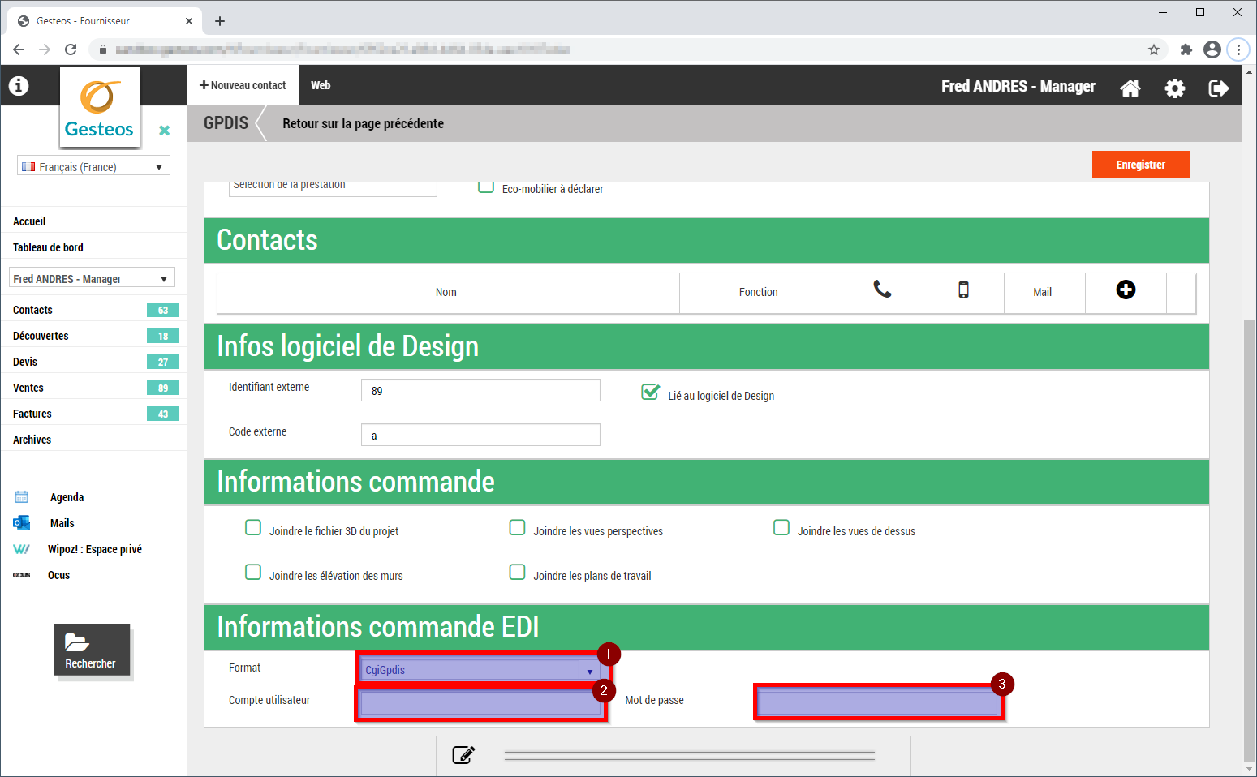Viewport: 1257px width, 777px height.
Task: Enable Joindre le fichier 3D du projet
Action: [253, 528]
